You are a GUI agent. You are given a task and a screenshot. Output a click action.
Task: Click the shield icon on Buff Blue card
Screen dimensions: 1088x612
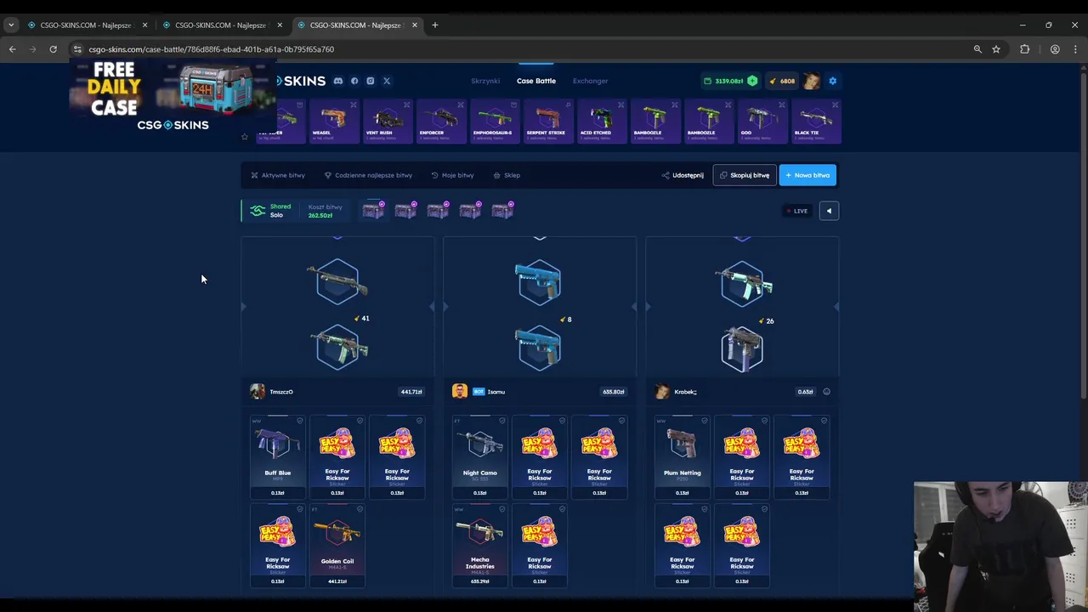pyautogui.click(x=300, y=421)
